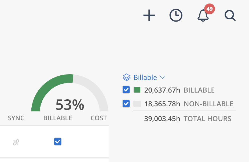The width and height of the screenshot is (249, 162).
Task: Click the 53% billable gauge value
Action: [x=70, y=105]
